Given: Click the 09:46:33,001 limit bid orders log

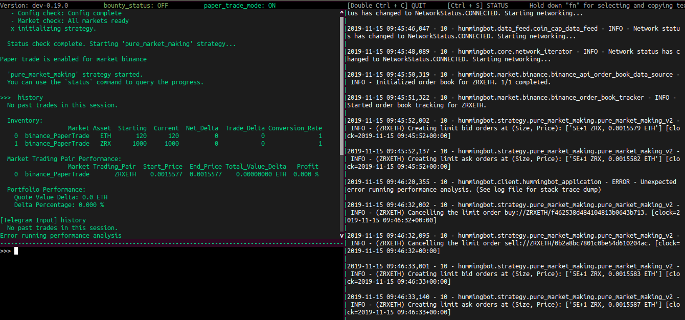Looking at the screenshot, I should [x=513, y=274].
